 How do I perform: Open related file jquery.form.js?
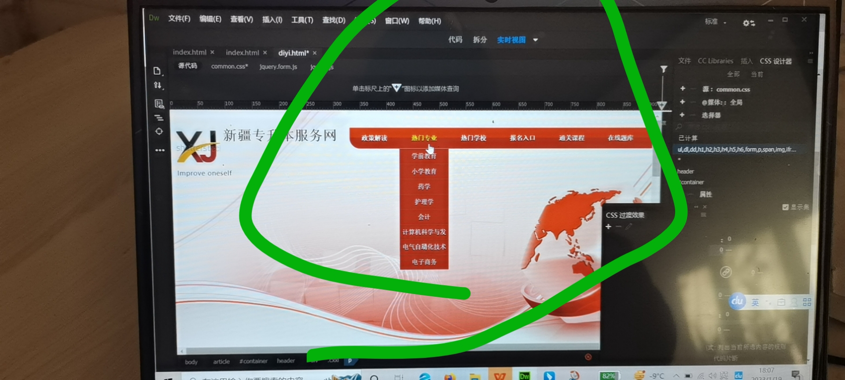pyautogui.click(x=278, y=67)
